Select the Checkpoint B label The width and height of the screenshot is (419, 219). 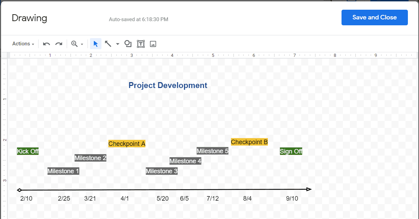[x=249, y=142]
